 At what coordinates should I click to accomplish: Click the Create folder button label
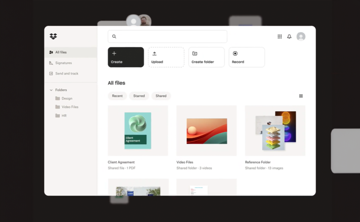click(x=203, y=62)
